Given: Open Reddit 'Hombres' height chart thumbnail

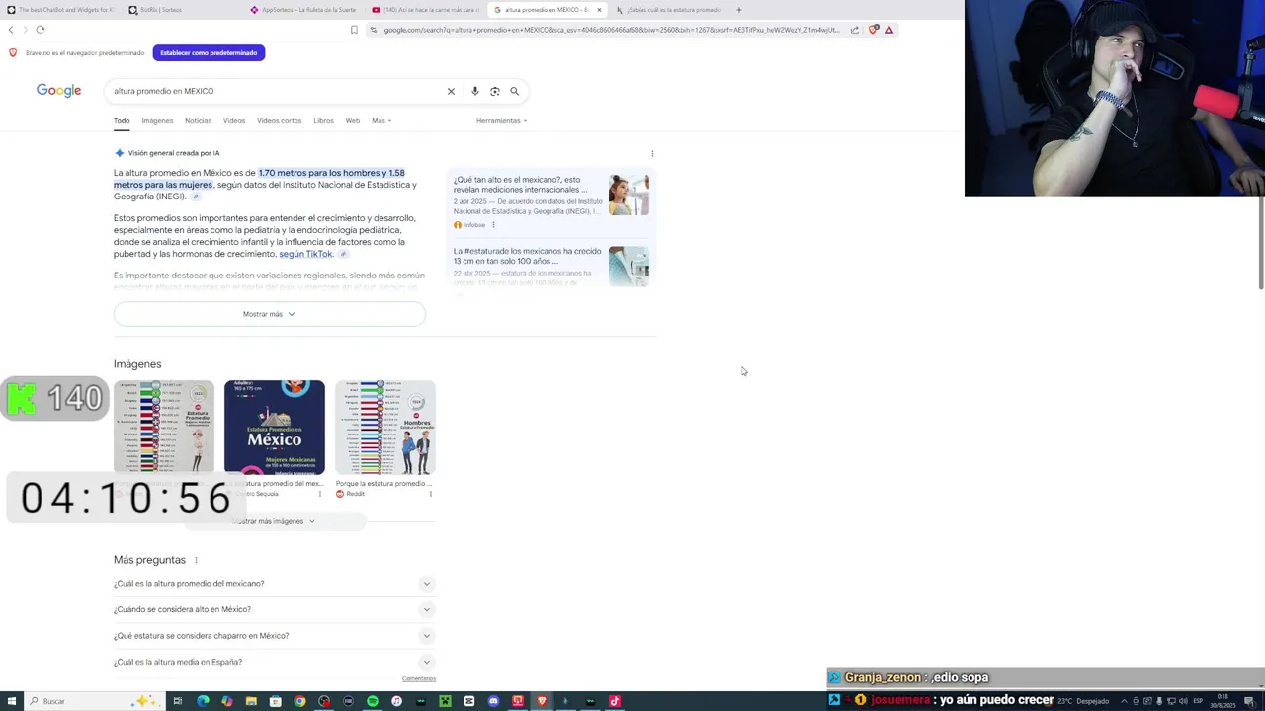Looking at the screenshot, I should coord(384,427).
